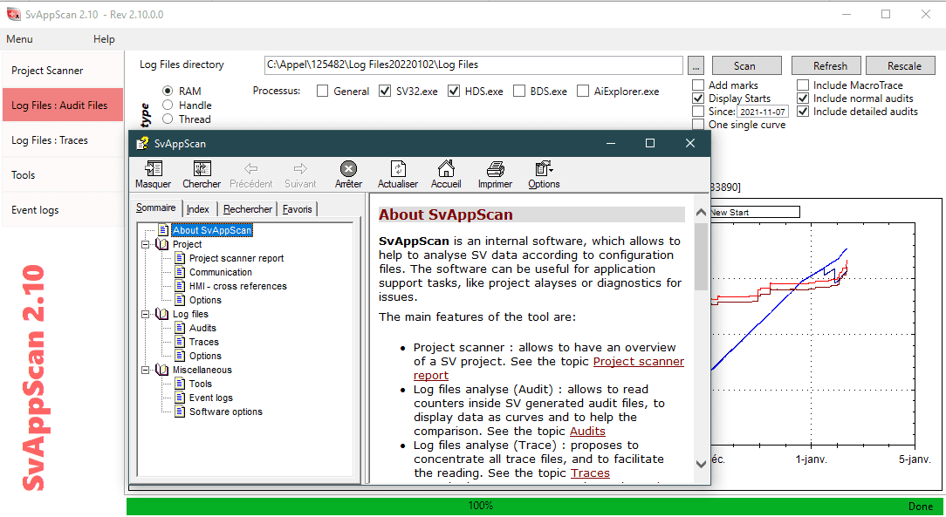Click SvAppScan help window title icon

pos(142,143)
